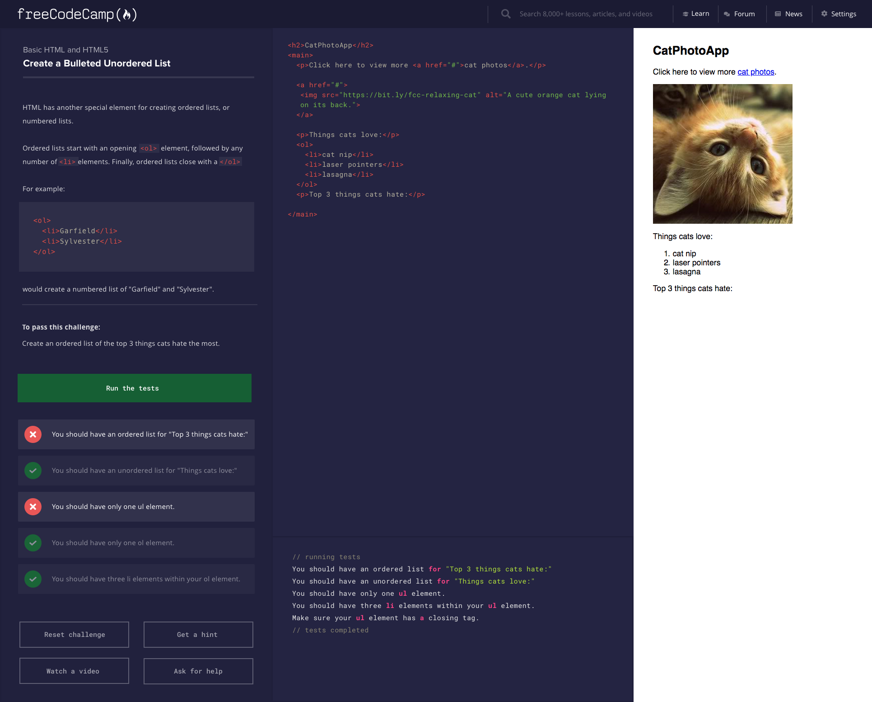Viewport: 872px width, 702px height.
Task: Open Watch a video
Action: click(74, 671)
